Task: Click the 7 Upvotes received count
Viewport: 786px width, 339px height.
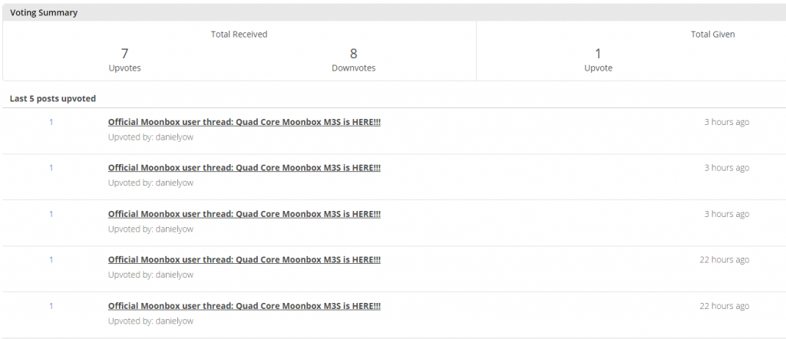Action: pyautogui.click(x=124, y=54)
